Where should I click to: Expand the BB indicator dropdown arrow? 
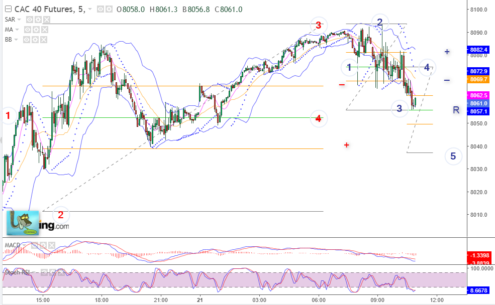pyautogui.click(x=16, y=40)
